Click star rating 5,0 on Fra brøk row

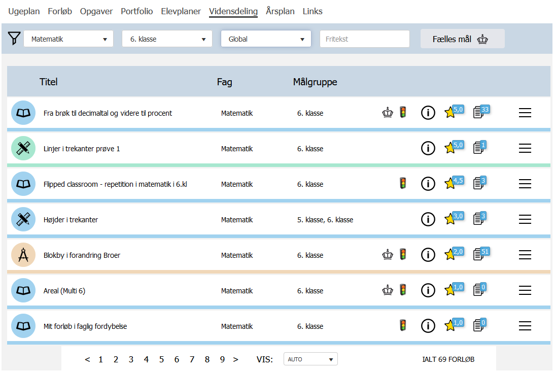(x=454, y=112)
